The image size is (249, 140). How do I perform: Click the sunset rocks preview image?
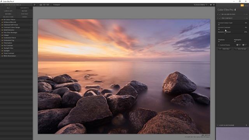(124, 76)
